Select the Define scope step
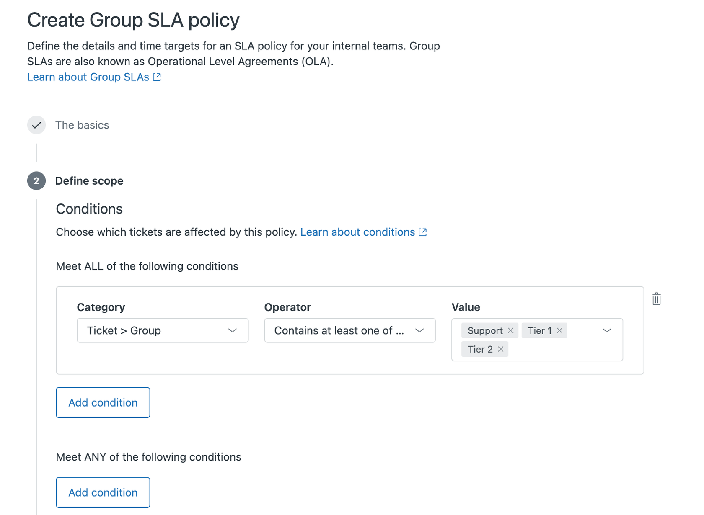Viewport: 704px width, 515px height. tap(89, 180)
